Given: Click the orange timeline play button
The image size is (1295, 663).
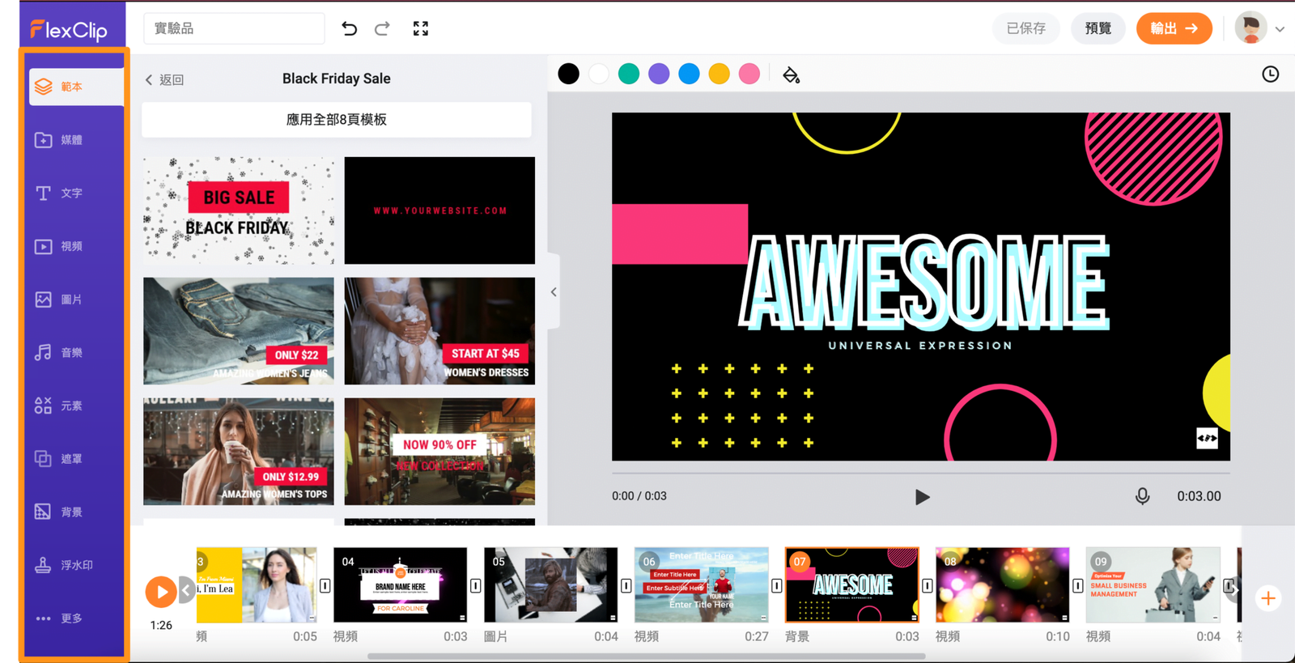Looking at the screenshot, I should tap(161, 592).
